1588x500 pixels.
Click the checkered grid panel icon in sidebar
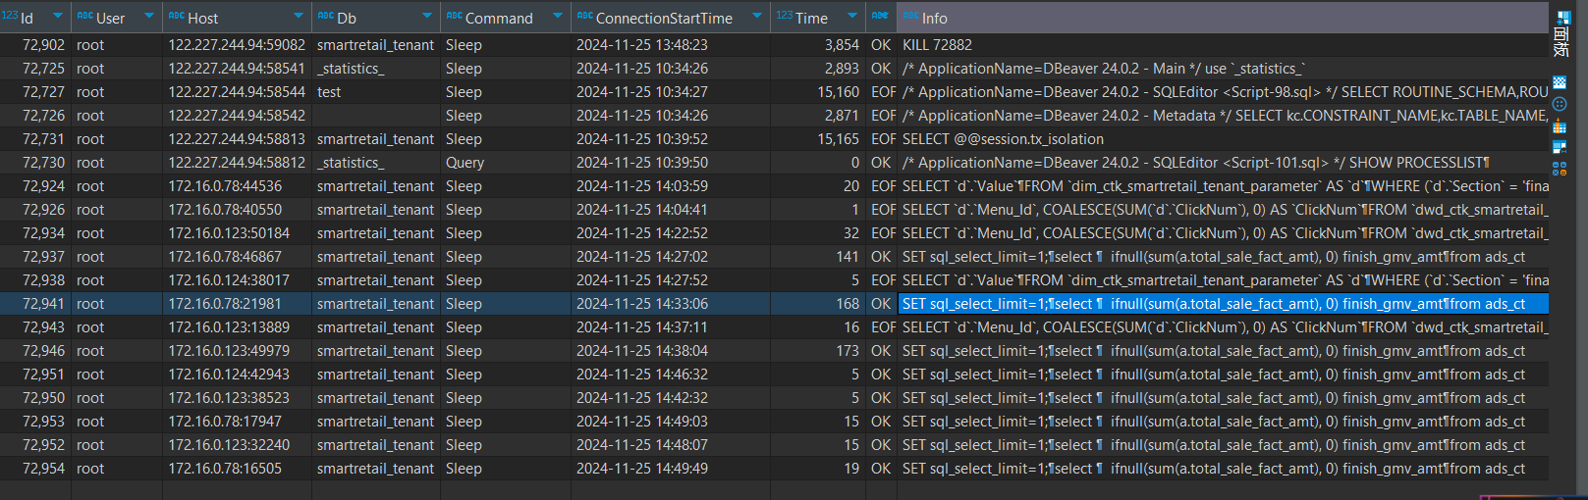(1560, 82)
